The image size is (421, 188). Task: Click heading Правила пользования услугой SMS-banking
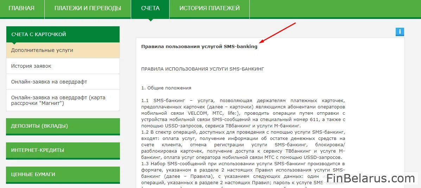click(x=199, y=47)
